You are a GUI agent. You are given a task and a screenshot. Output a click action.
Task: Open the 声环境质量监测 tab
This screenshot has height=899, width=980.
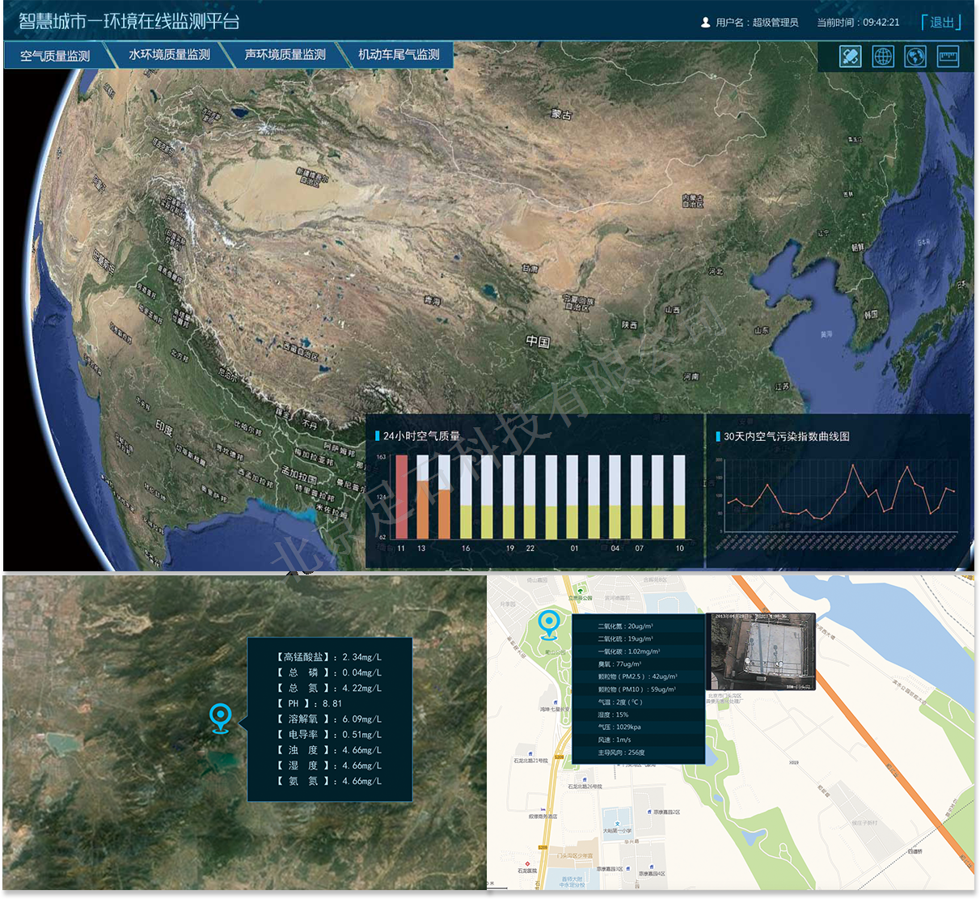point(285,55)
